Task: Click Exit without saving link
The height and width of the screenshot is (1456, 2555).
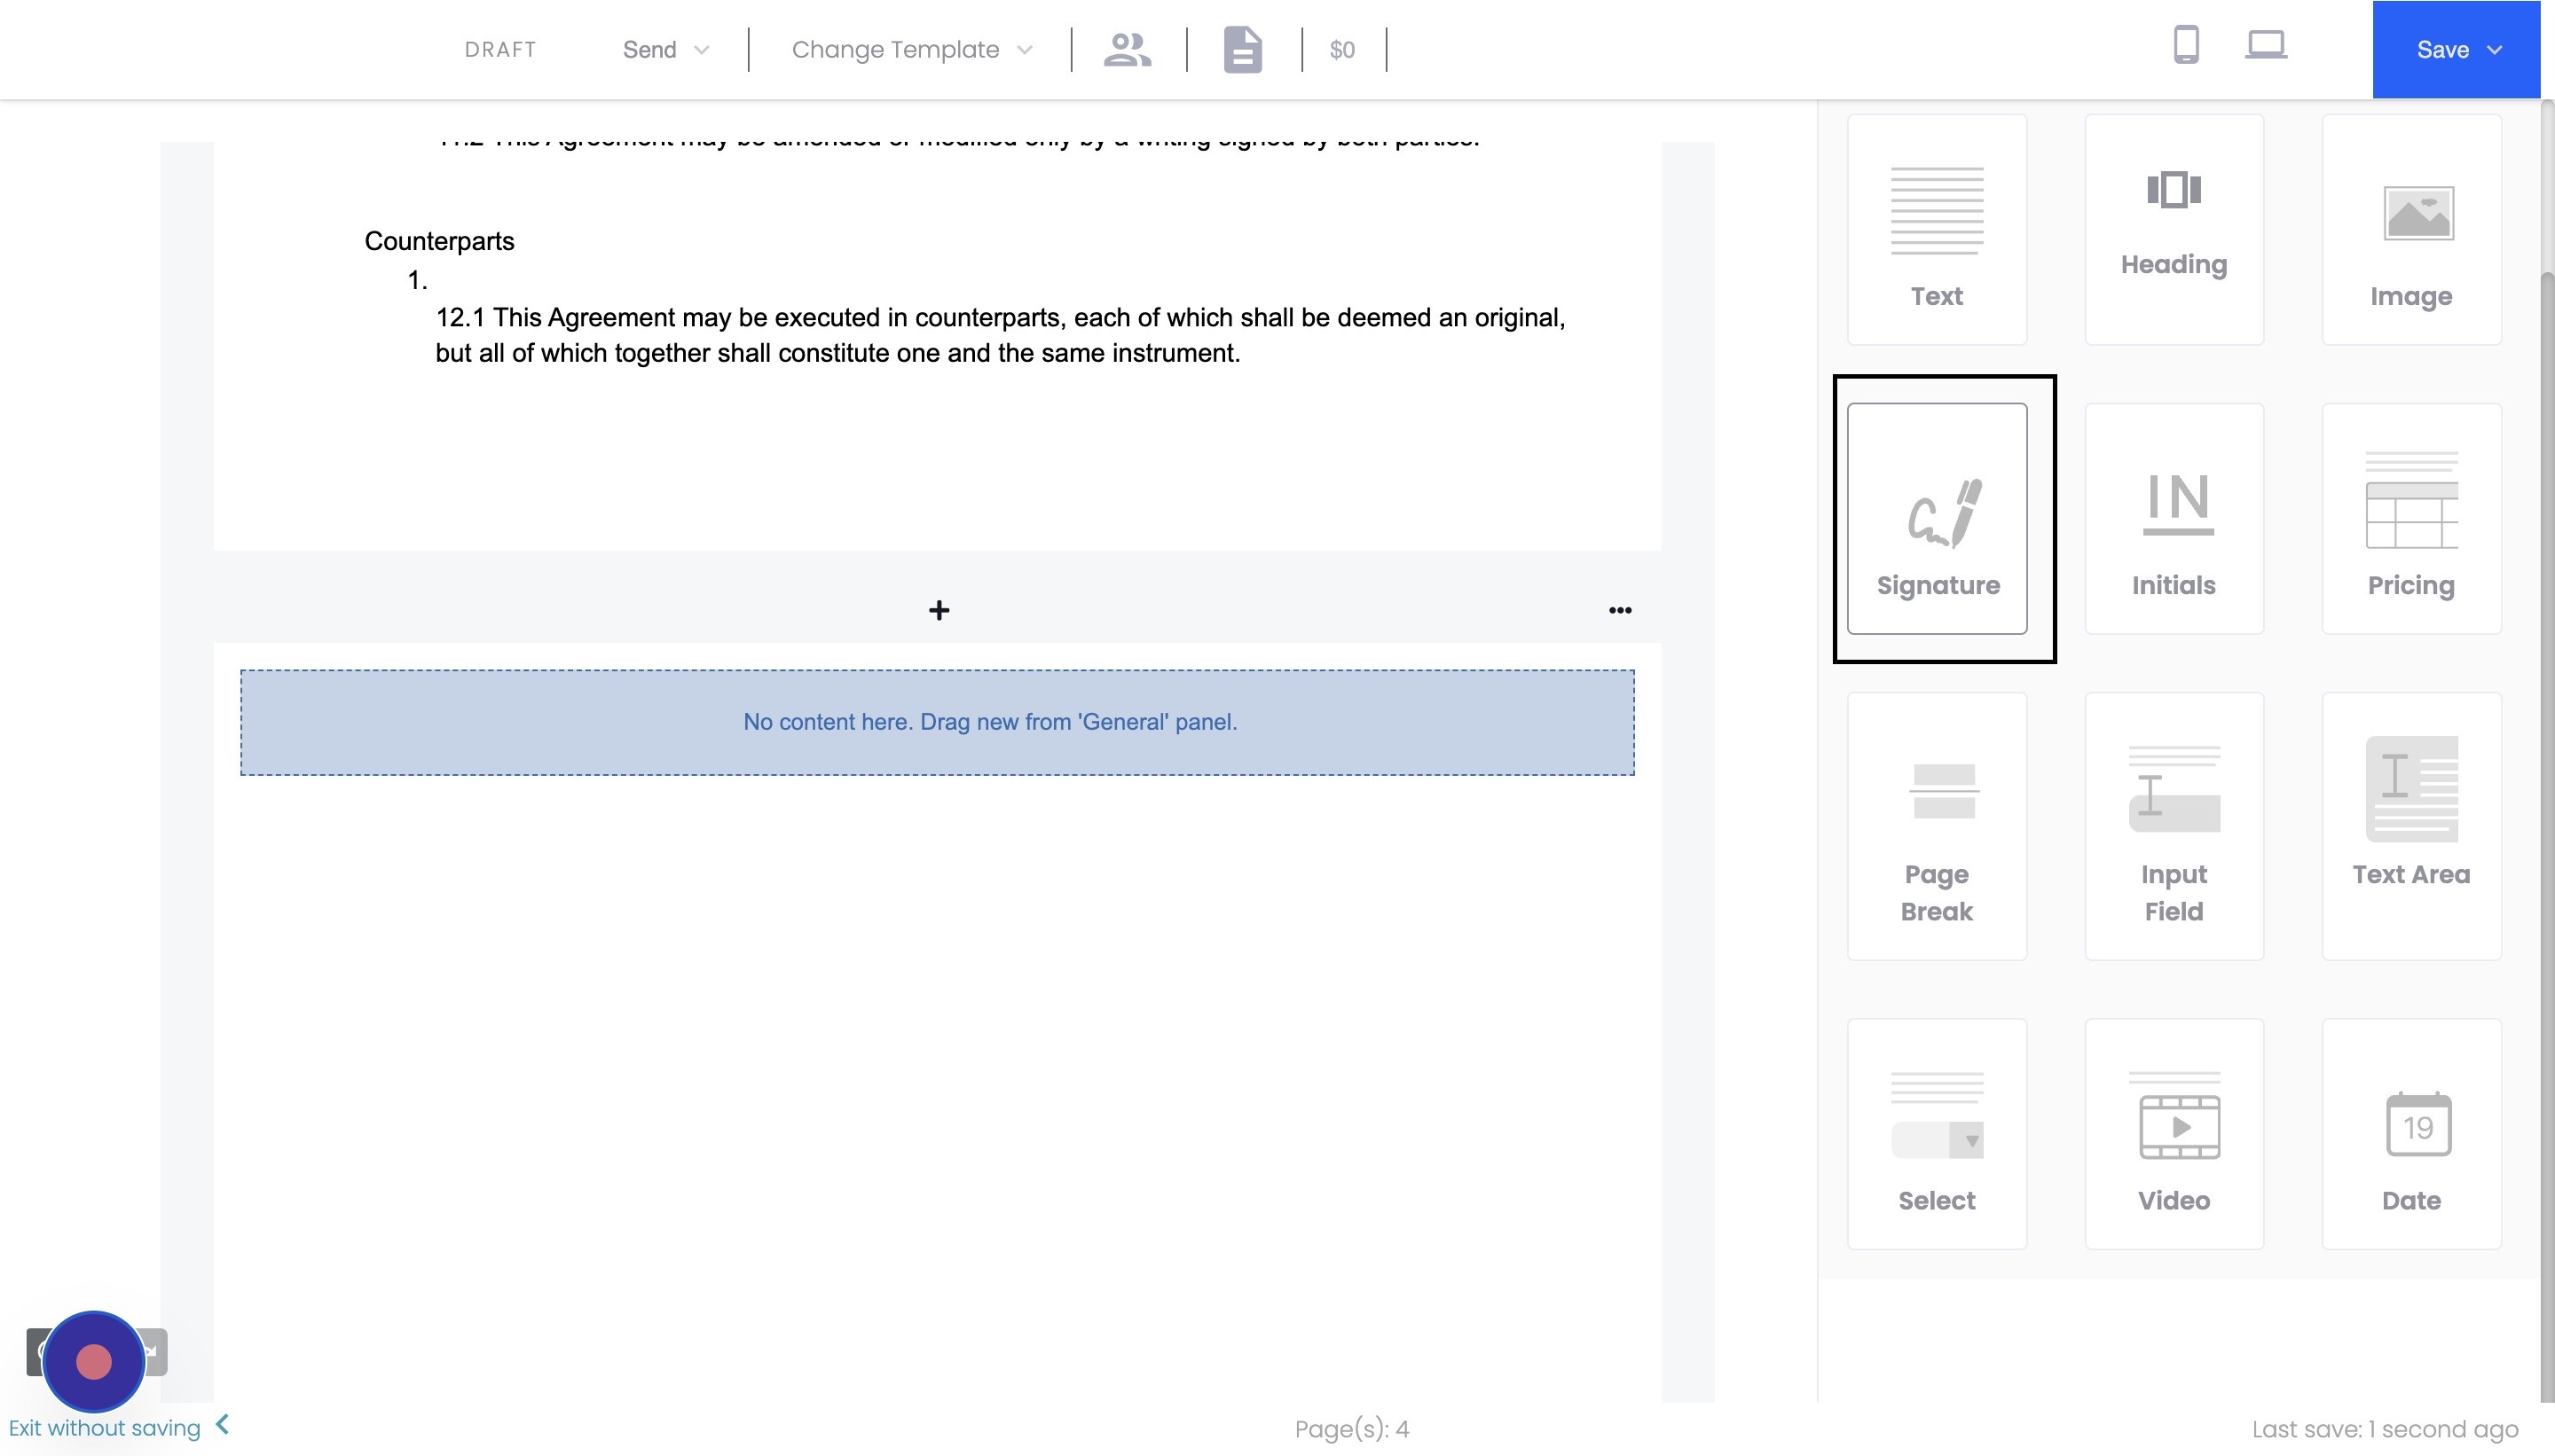Action: tap(105, 1428)
